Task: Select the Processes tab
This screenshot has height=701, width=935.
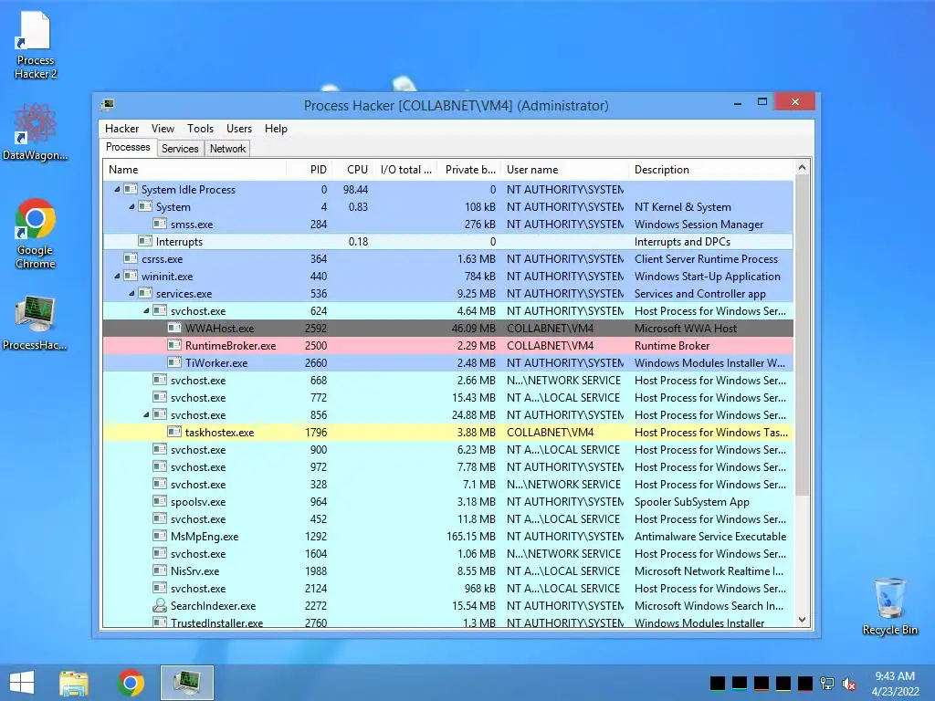Action: point(128,147)
